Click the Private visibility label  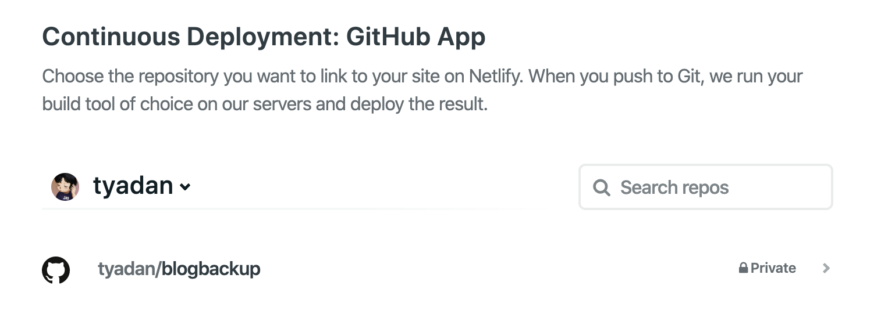point(773,268)
